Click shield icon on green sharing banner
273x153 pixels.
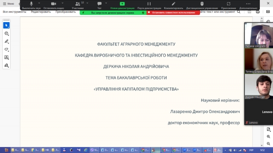pyautogui.click(x=143, y=13)
